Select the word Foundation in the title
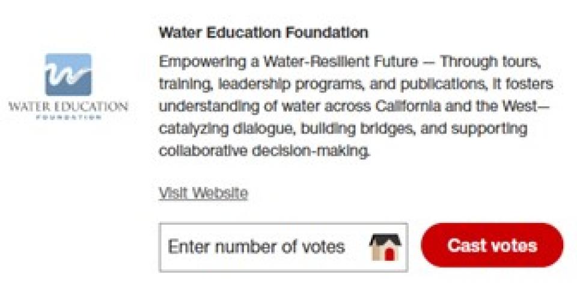577x283 pixels. [x=327, y=33]
